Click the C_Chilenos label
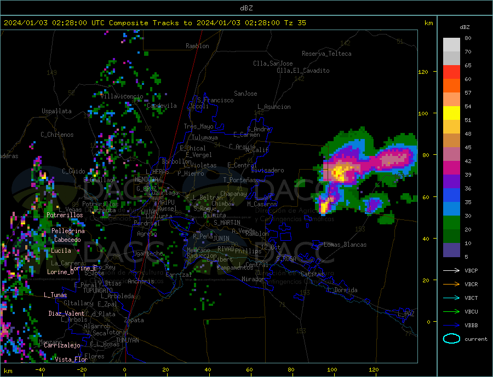Viewport: 493px width, 377px height. [x=57, y=135]
